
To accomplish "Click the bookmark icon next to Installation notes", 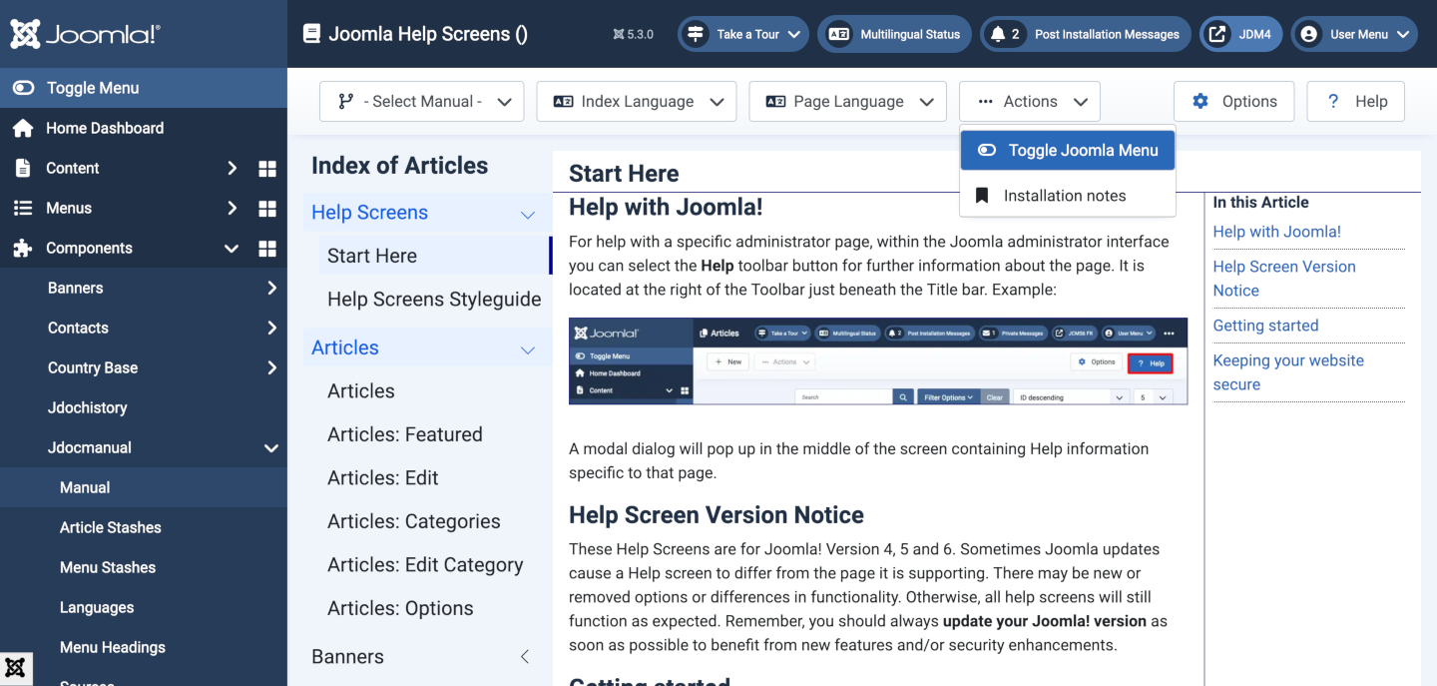I will (x=982, y=196).
